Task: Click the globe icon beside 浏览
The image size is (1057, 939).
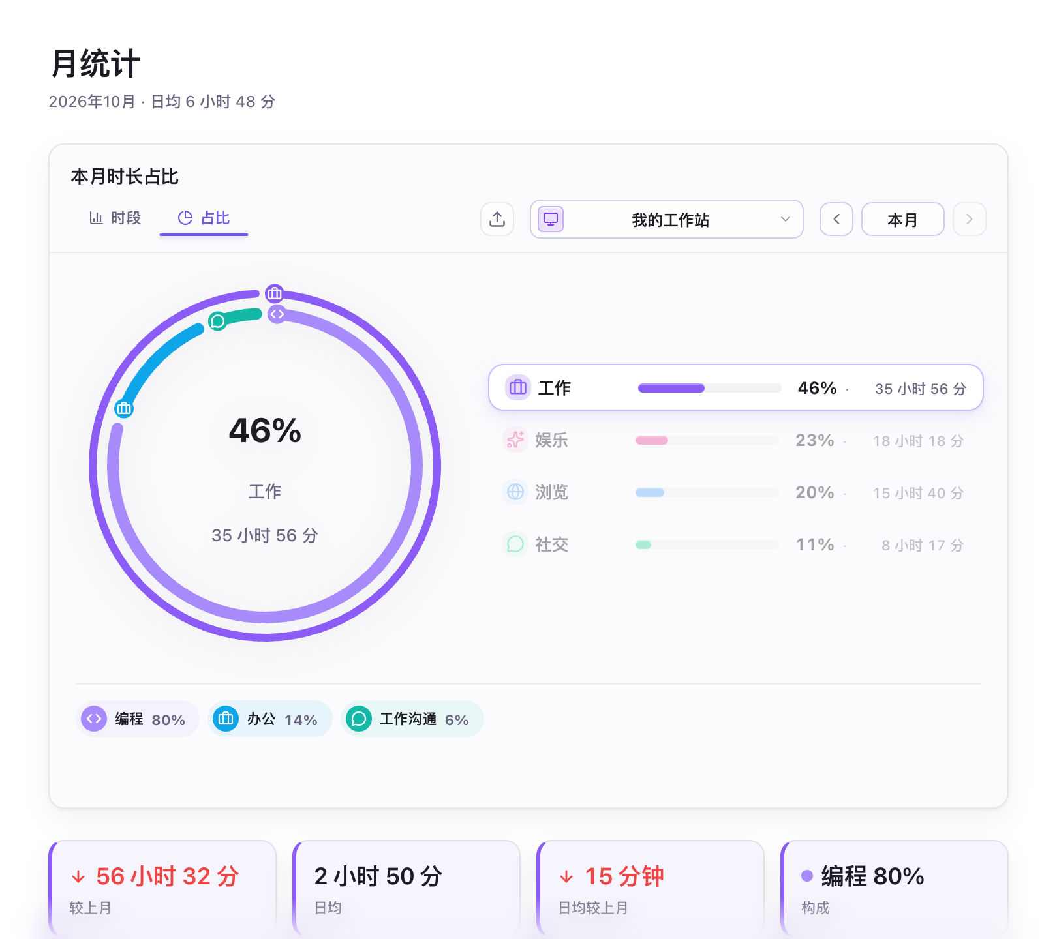Action: point(515,492)
